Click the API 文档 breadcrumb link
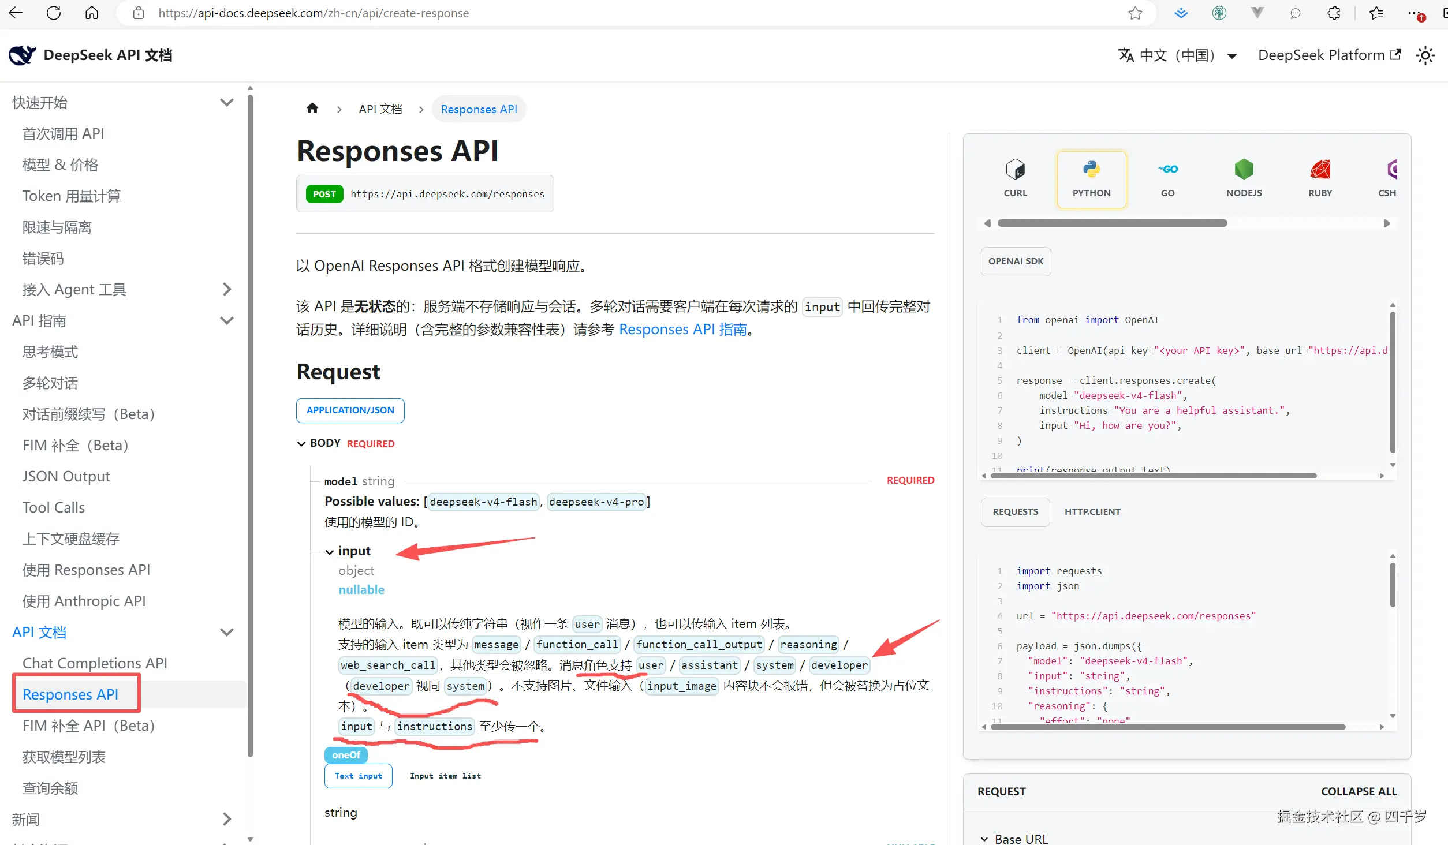The height and width of the screenshot is (845, 1448). coord(380,109)
